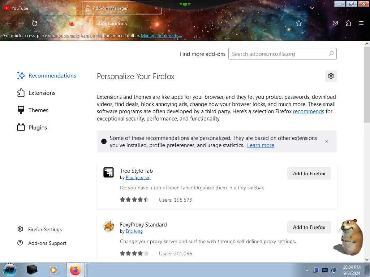Open Plugins in the sidebar

point(32,127)
